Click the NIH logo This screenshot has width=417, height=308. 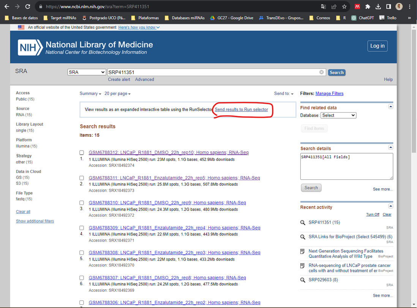tap(30, 48)
